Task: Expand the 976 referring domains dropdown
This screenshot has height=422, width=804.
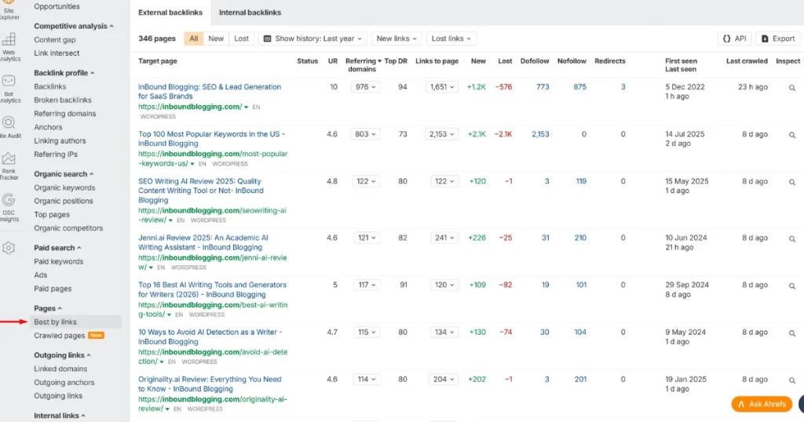Action: pyautogui.click(x=366, y=87)
